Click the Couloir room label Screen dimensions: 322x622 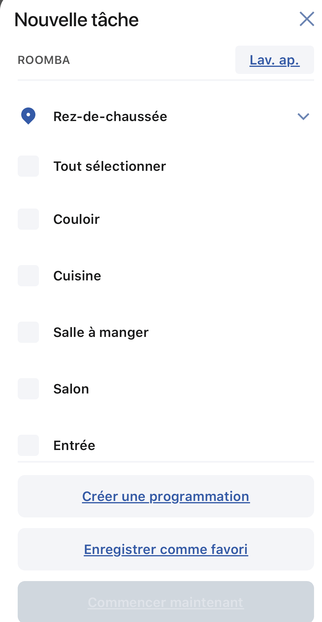[77, 219]
